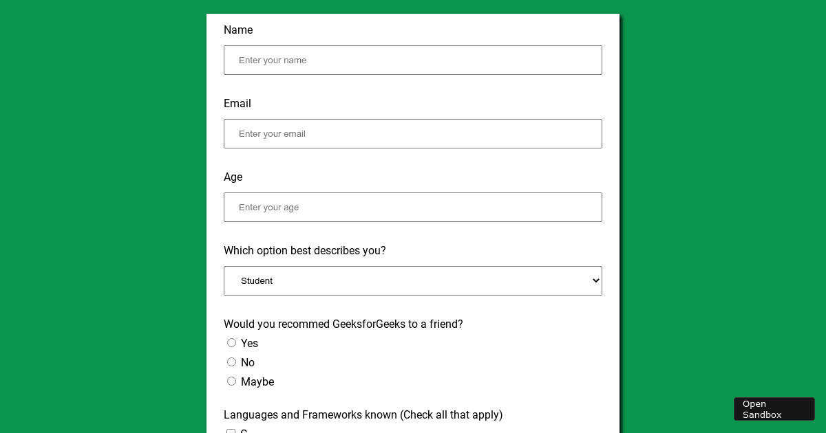Choose 'No' for recommending GeeksforGeeks
Image resolution: width=826 pixels, height=433 pixels.
231,362
